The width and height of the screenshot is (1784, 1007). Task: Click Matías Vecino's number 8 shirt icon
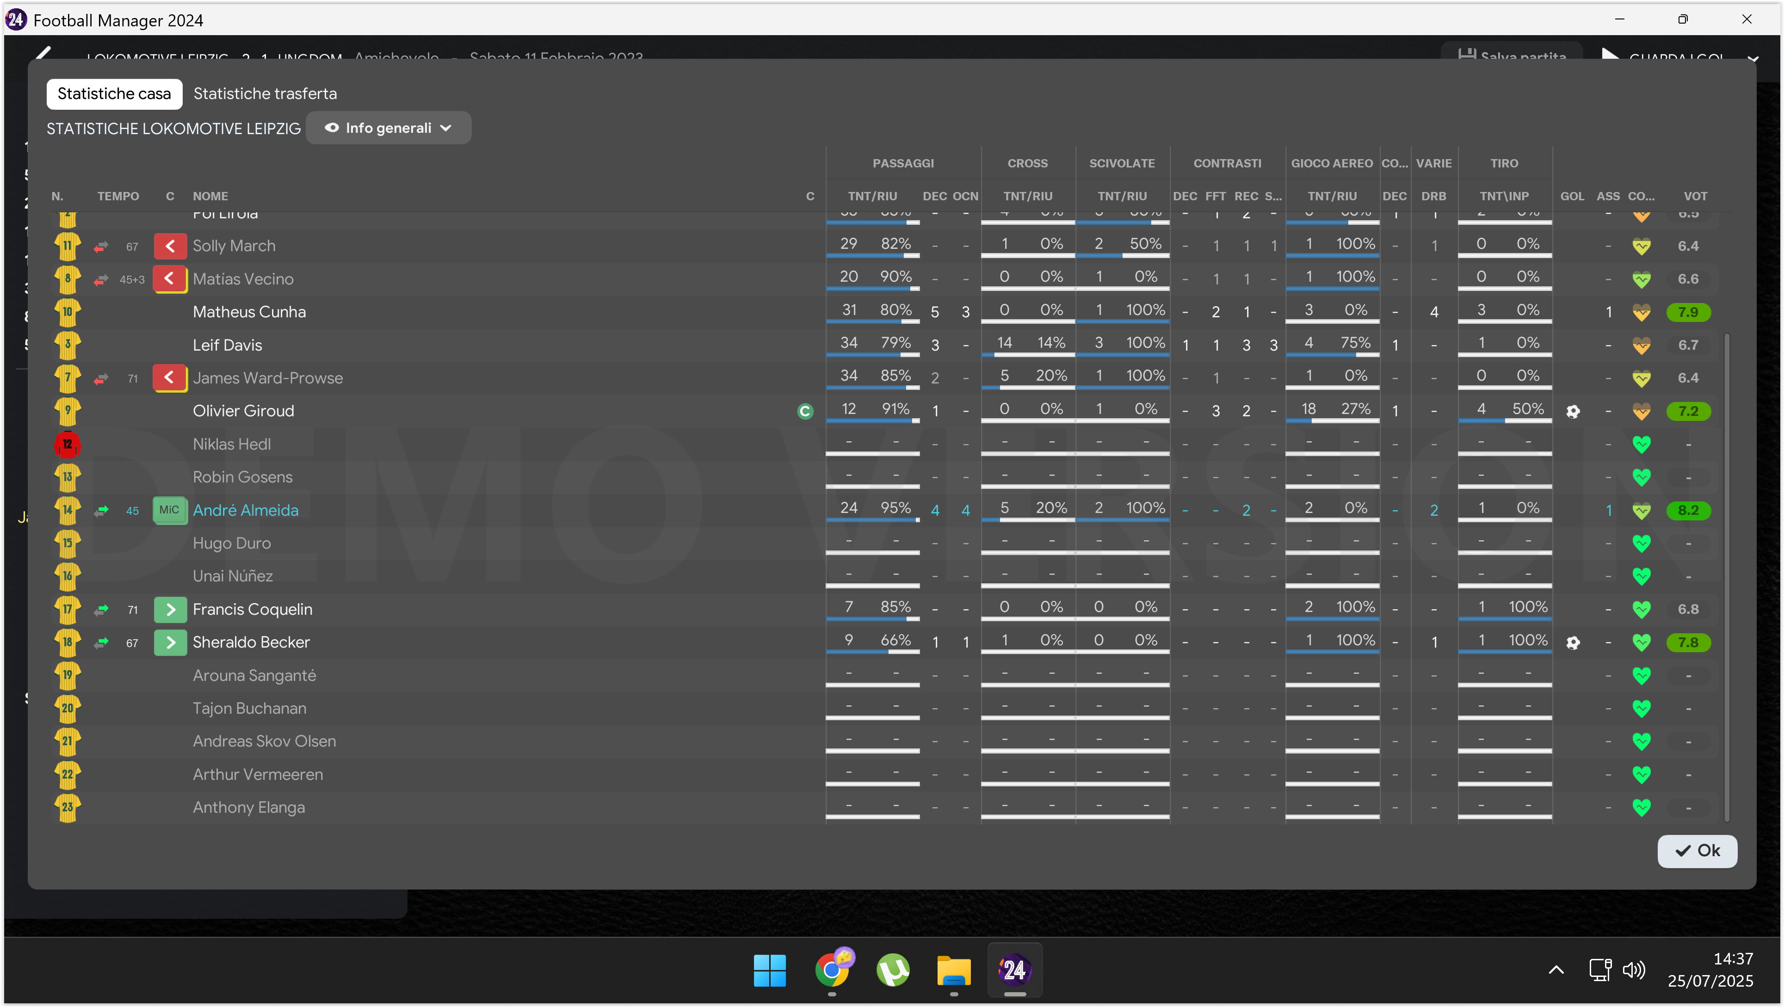tap(67, 279)
